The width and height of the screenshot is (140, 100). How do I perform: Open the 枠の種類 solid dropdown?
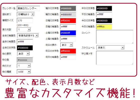point(24,72)
